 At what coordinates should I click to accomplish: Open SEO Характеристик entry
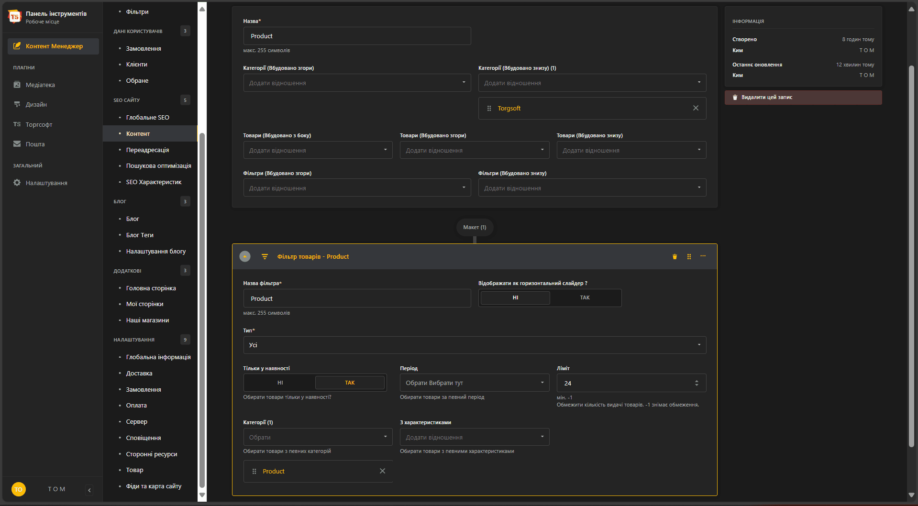click(x=154, y=182)
